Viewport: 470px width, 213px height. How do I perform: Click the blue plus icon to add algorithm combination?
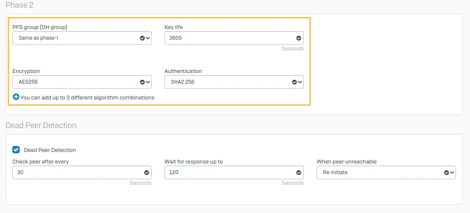pyautogui.click(x=16, y=97)
